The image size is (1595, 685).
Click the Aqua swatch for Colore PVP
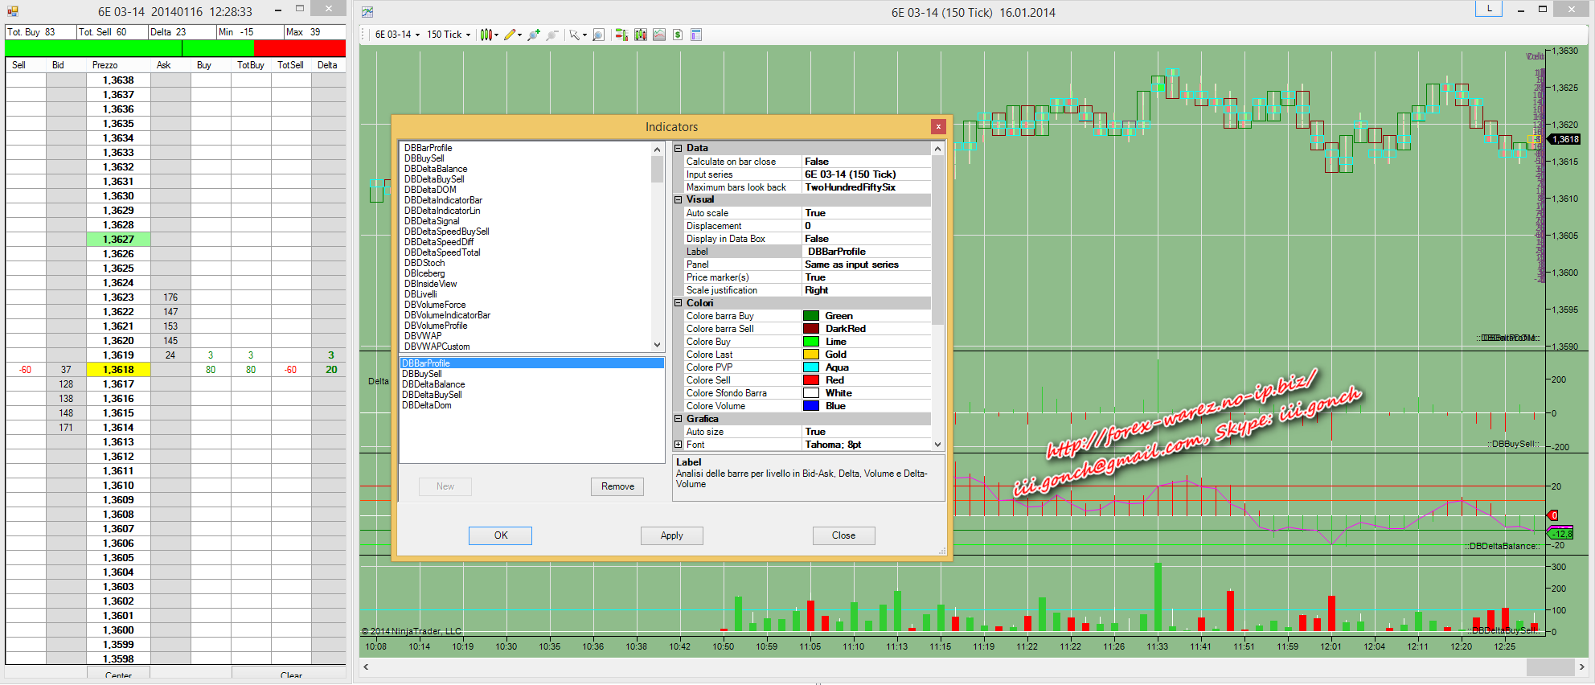tap(811, 367)
